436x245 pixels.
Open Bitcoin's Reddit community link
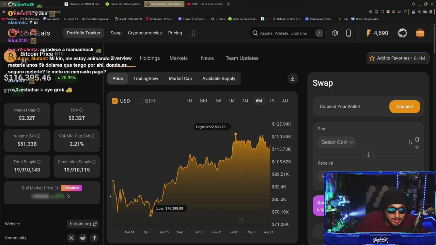83,238
